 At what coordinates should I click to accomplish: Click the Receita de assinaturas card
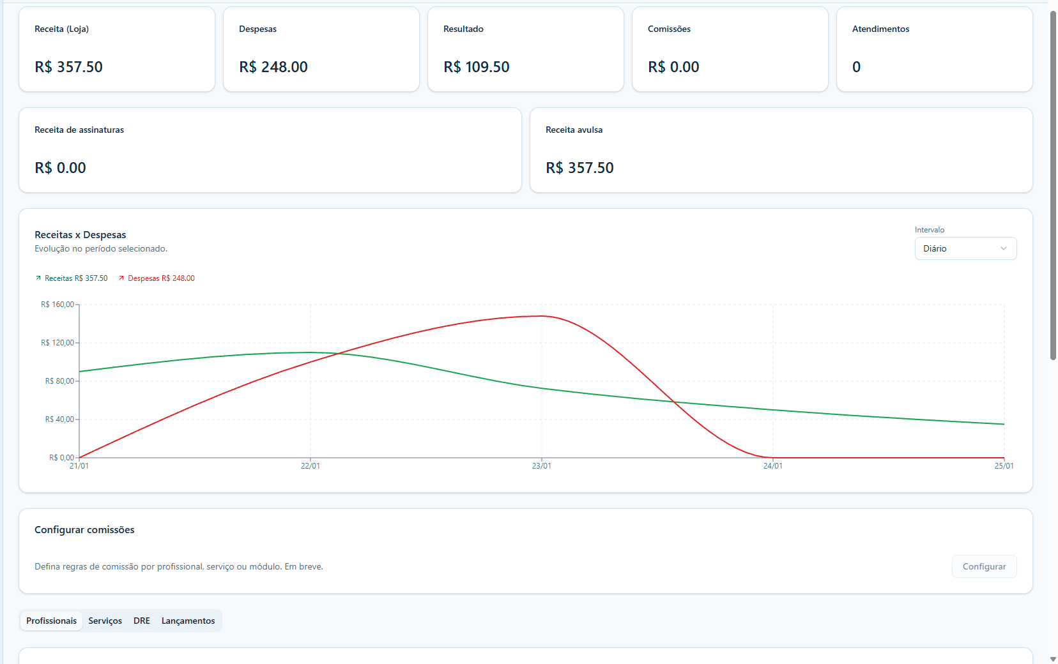point(270,150)
